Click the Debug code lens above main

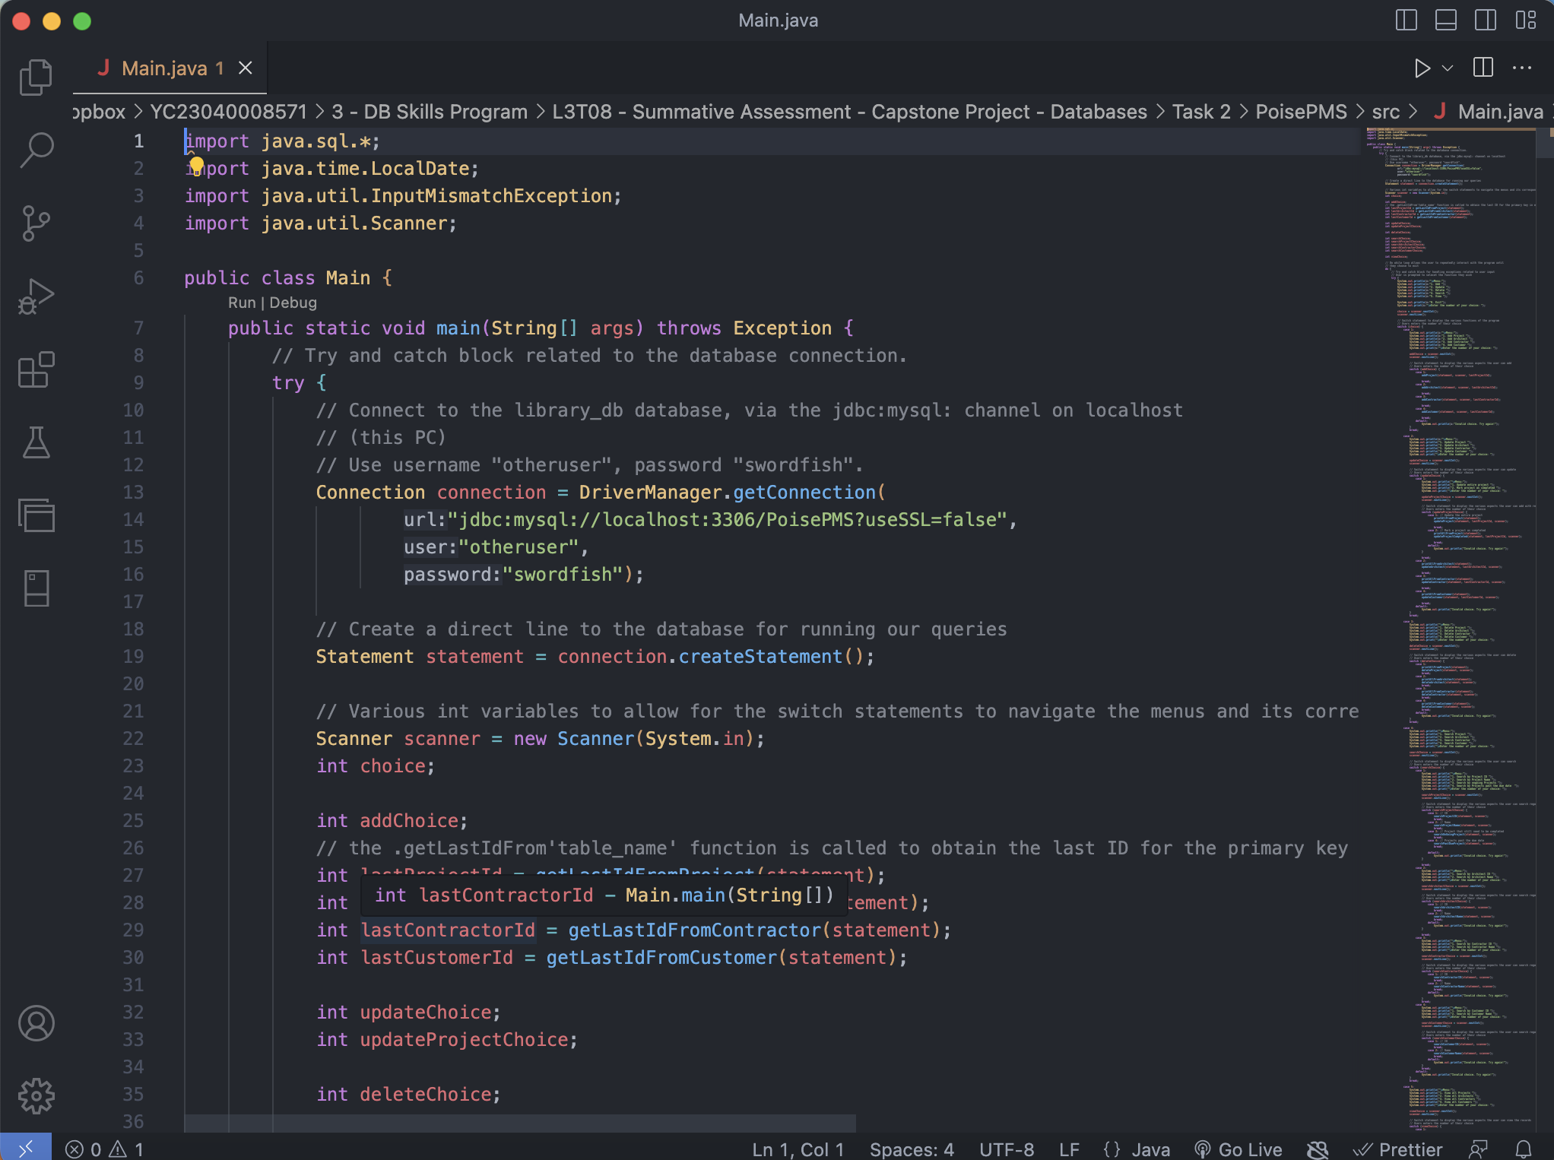(x=294, y=302)
